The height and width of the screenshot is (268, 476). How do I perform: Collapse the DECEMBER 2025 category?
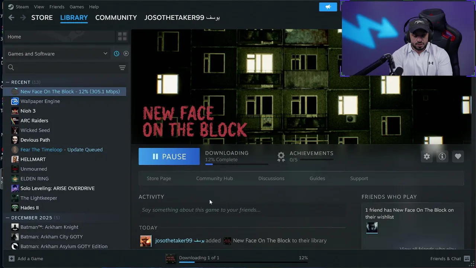(x=7, y=218)
